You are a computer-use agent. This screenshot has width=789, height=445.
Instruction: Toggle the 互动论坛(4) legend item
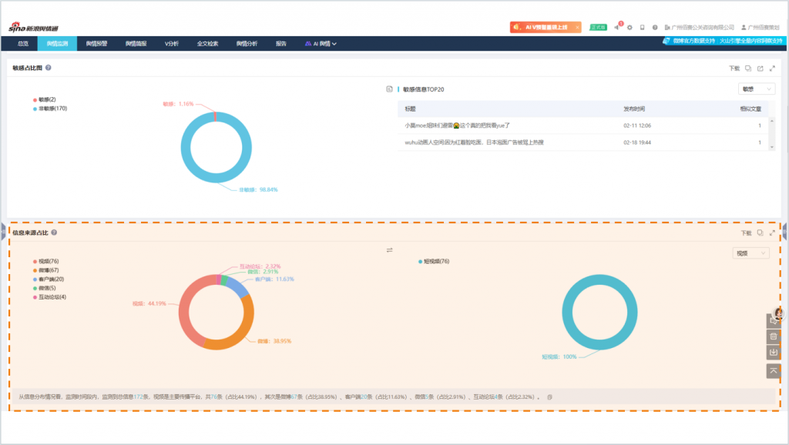click(x=49, y=296)
